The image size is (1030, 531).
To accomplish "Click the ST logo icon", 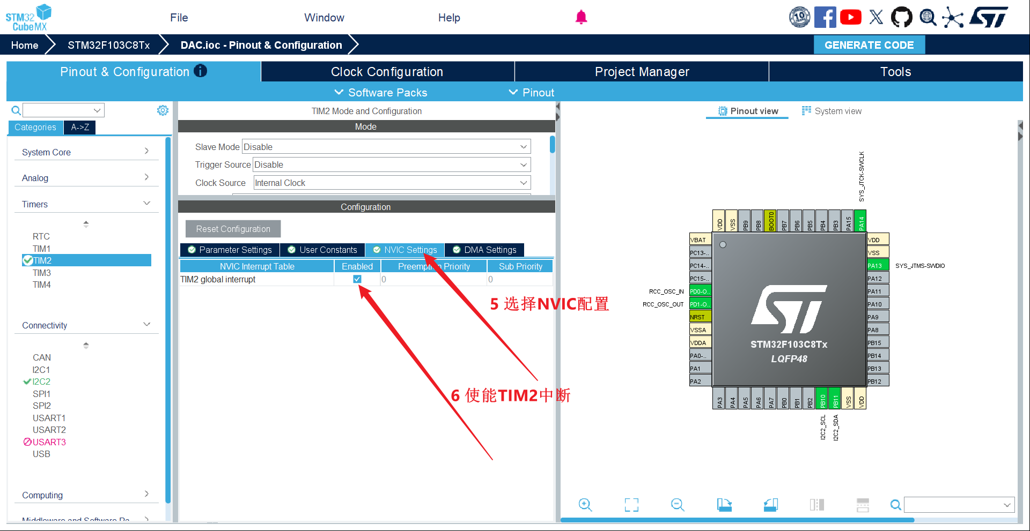I will pyautogui.click(x=989, y=17).
